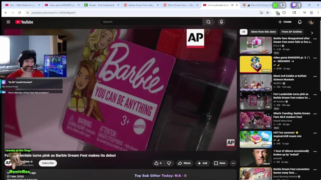
Task: View site information icon in address bar
Action: click(28, 12)
